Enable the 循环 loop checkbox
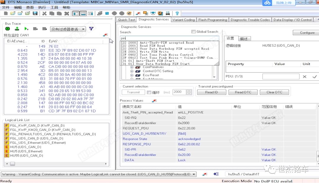Viewport: 319px width, 183px height. (x=149, y=92)
